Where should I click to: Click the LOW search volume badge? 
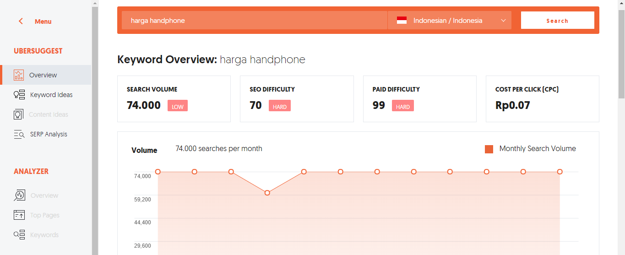point(178,106)
